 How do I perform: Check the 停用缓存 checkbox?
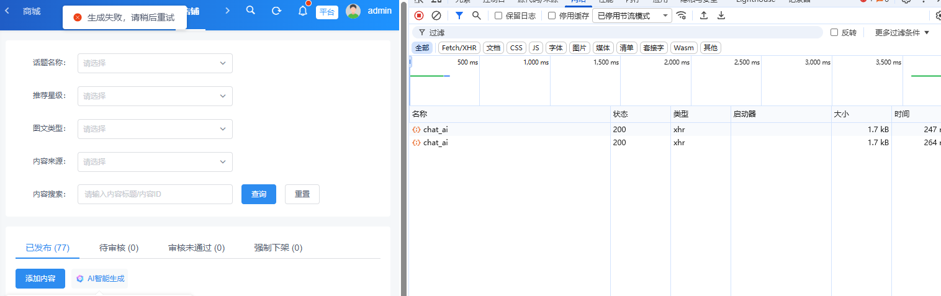(x=552, y=16)
